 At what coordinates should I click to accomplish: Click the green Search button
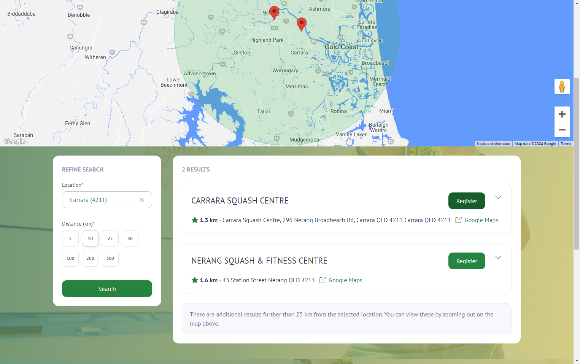pyautogui.click(x=107, y=289)
